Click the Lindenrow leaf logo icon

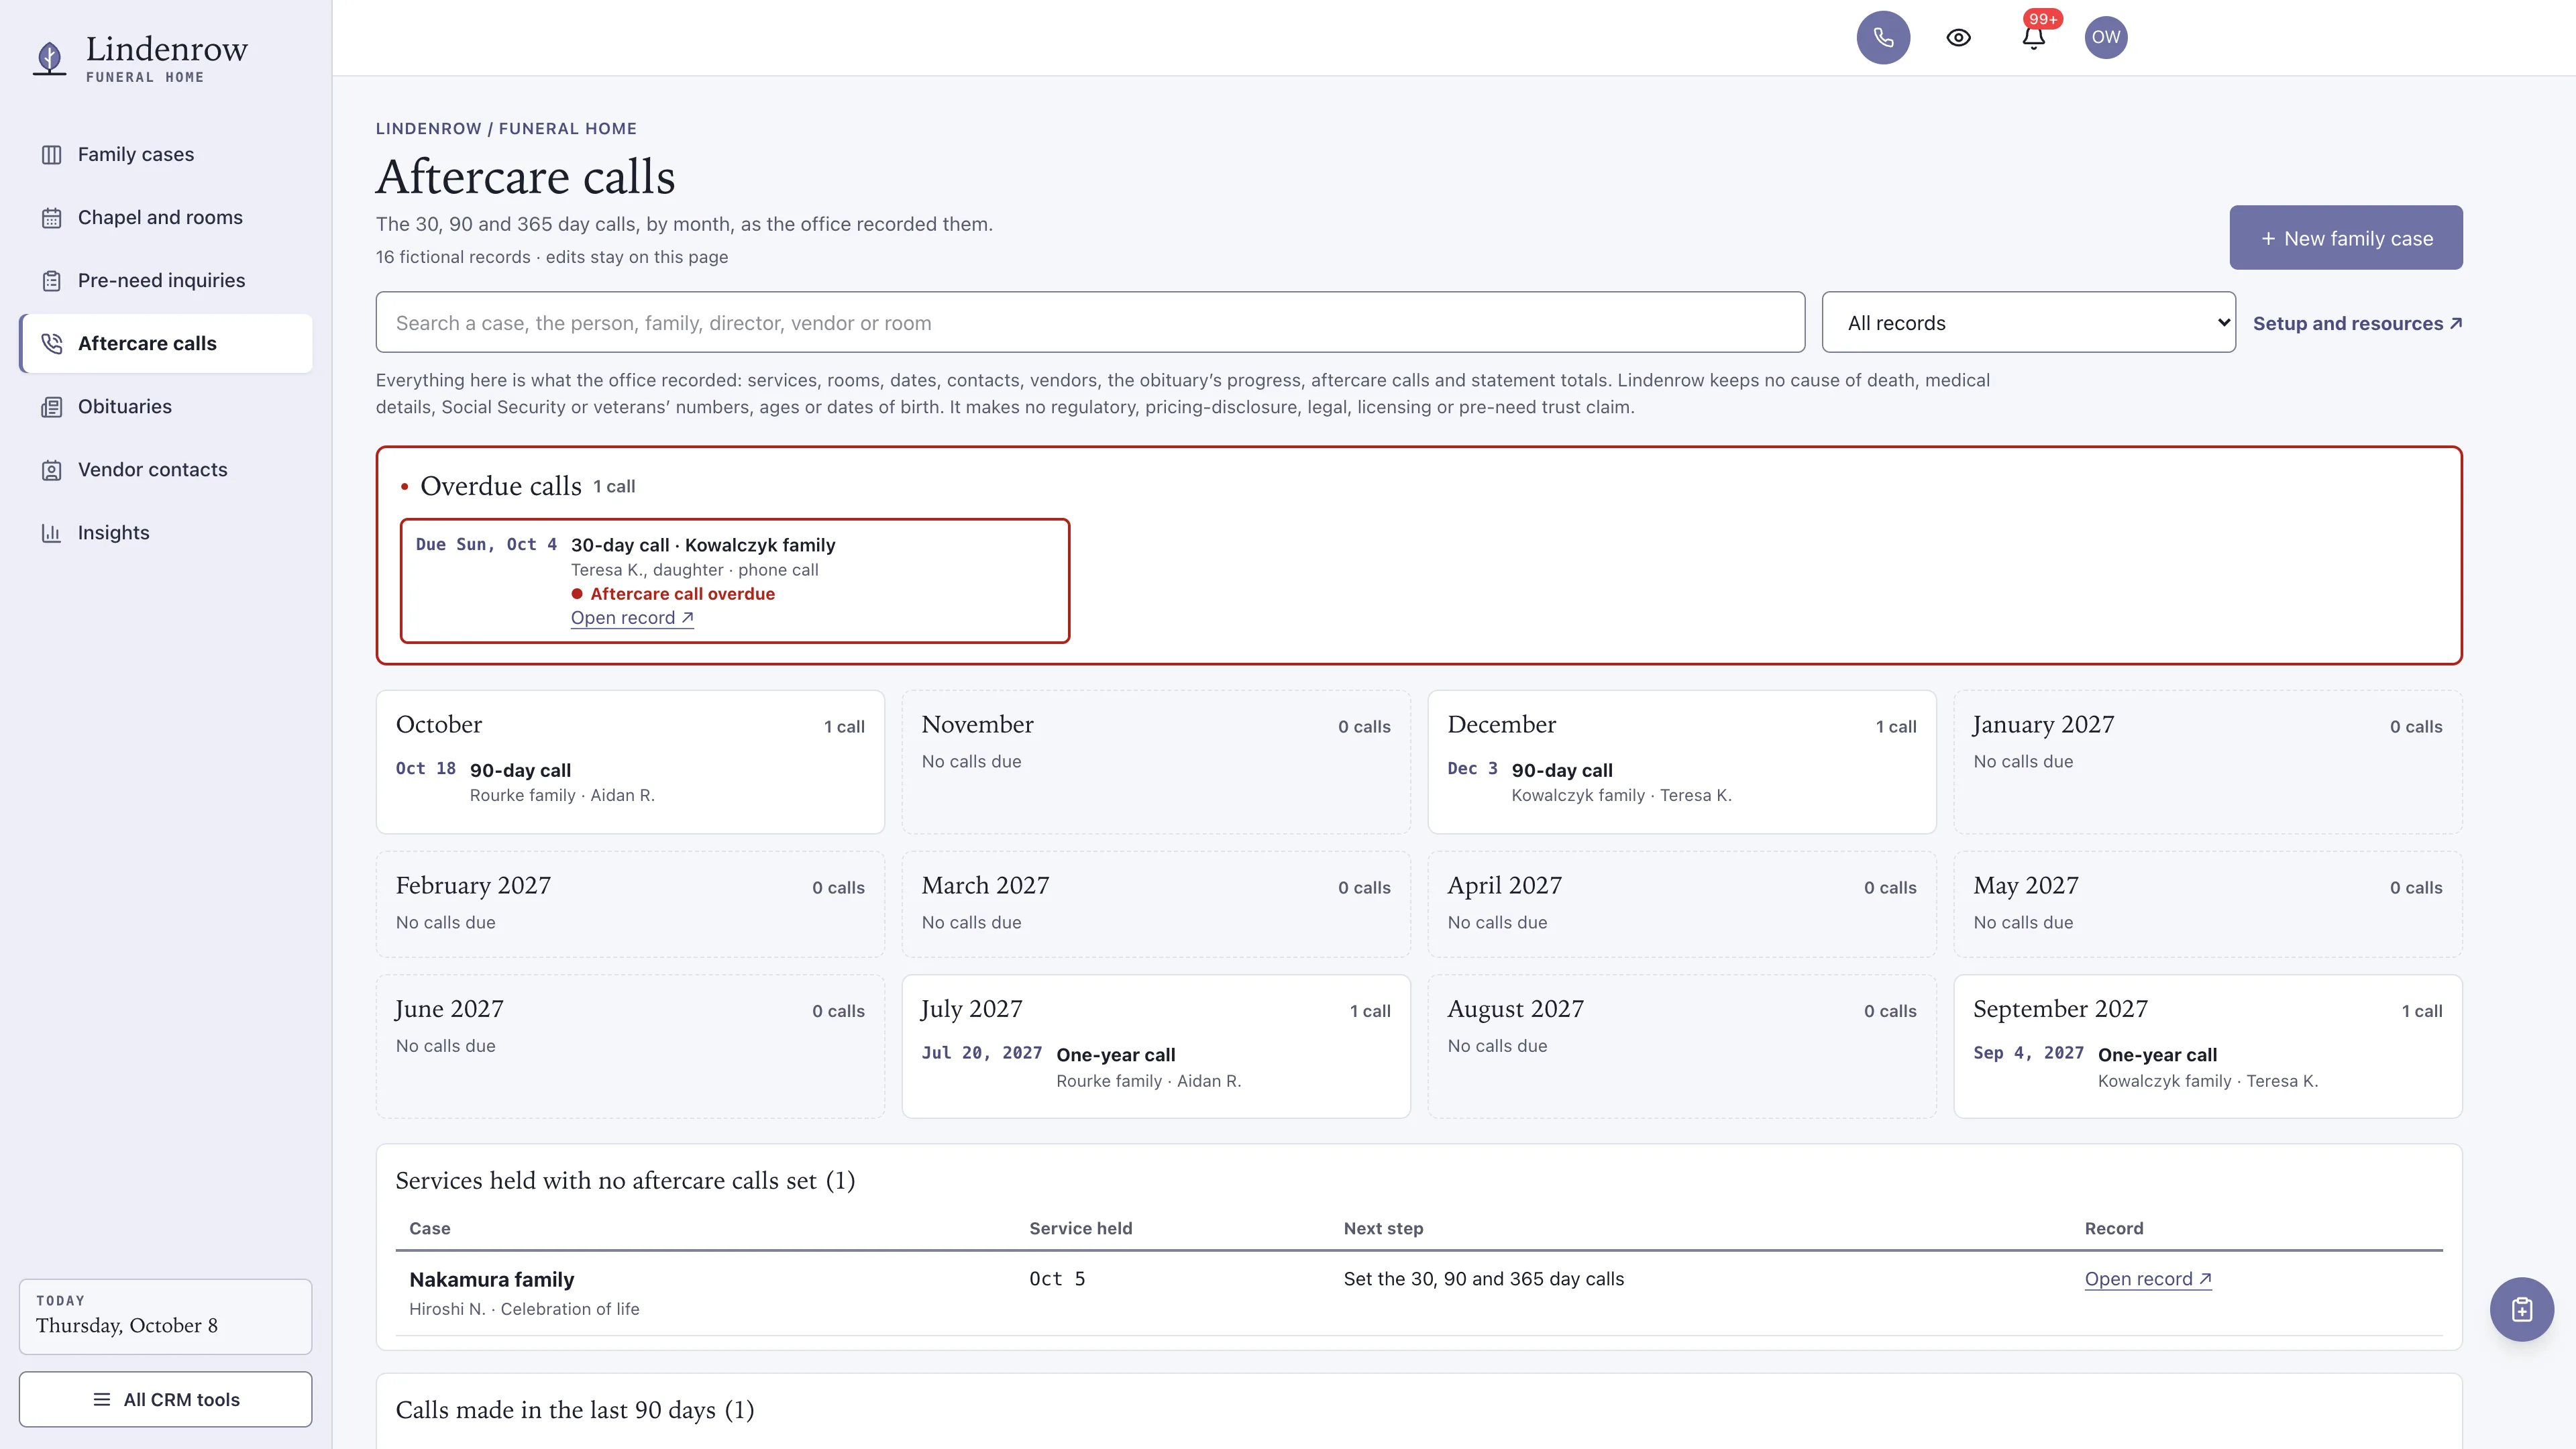pyautogui.click(x=49, y=58)
